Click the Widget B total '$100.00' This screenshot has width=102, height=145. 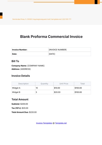82,92
